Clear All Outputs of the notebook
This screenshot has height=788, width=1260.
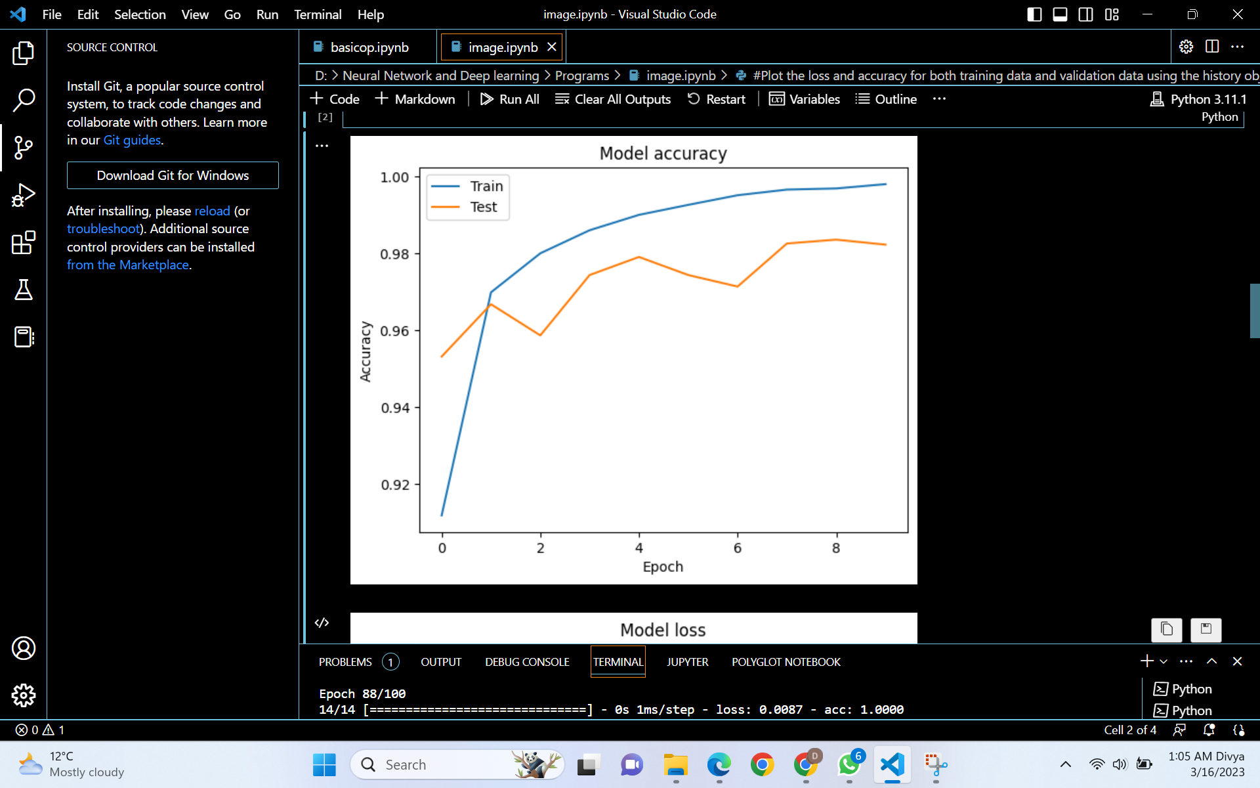tap(612, 99)
